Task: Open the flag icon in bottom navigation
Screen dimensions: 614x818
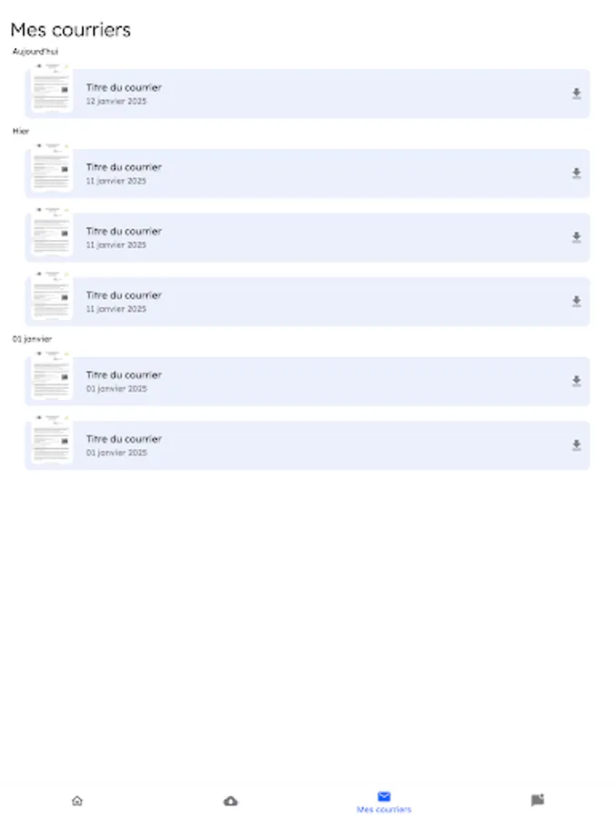Action: (537, 801)
